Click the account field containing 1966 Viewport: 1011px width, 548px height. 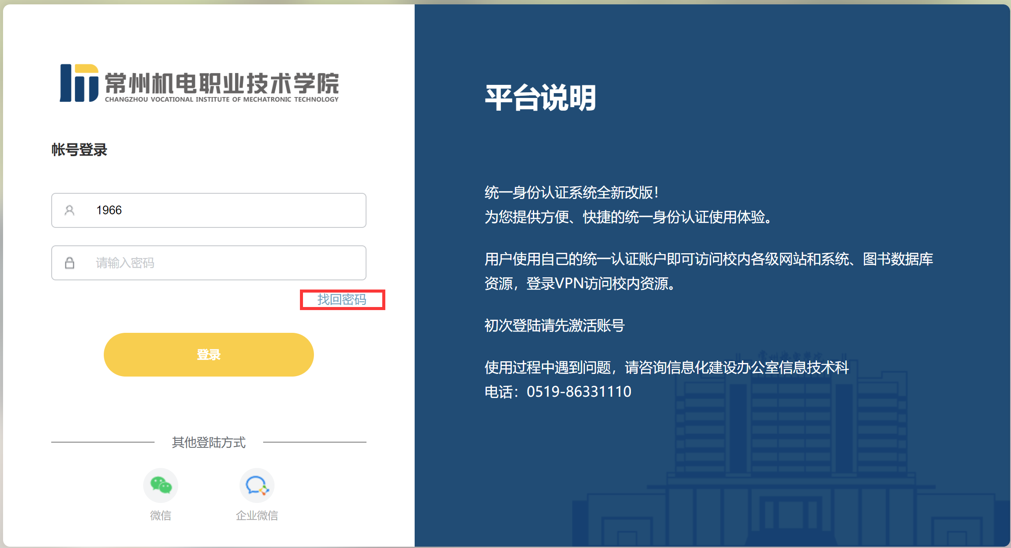tap(228, 210)
